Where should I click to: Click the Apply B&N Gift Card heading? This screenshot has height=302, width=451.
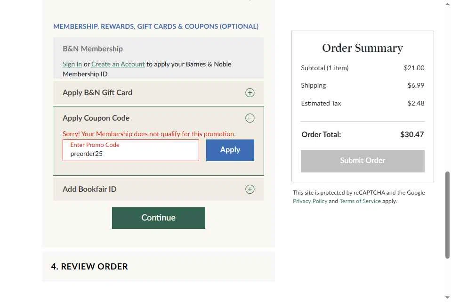pyautogui.click(x=97, y=93)
